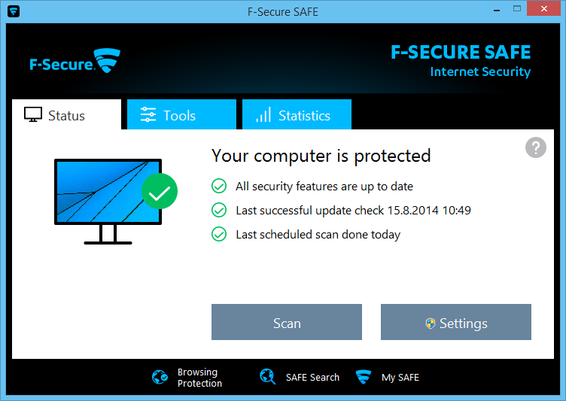Switch to the Tools tab
This screenshot has width=566, height=401.
[x=181, y=115]
